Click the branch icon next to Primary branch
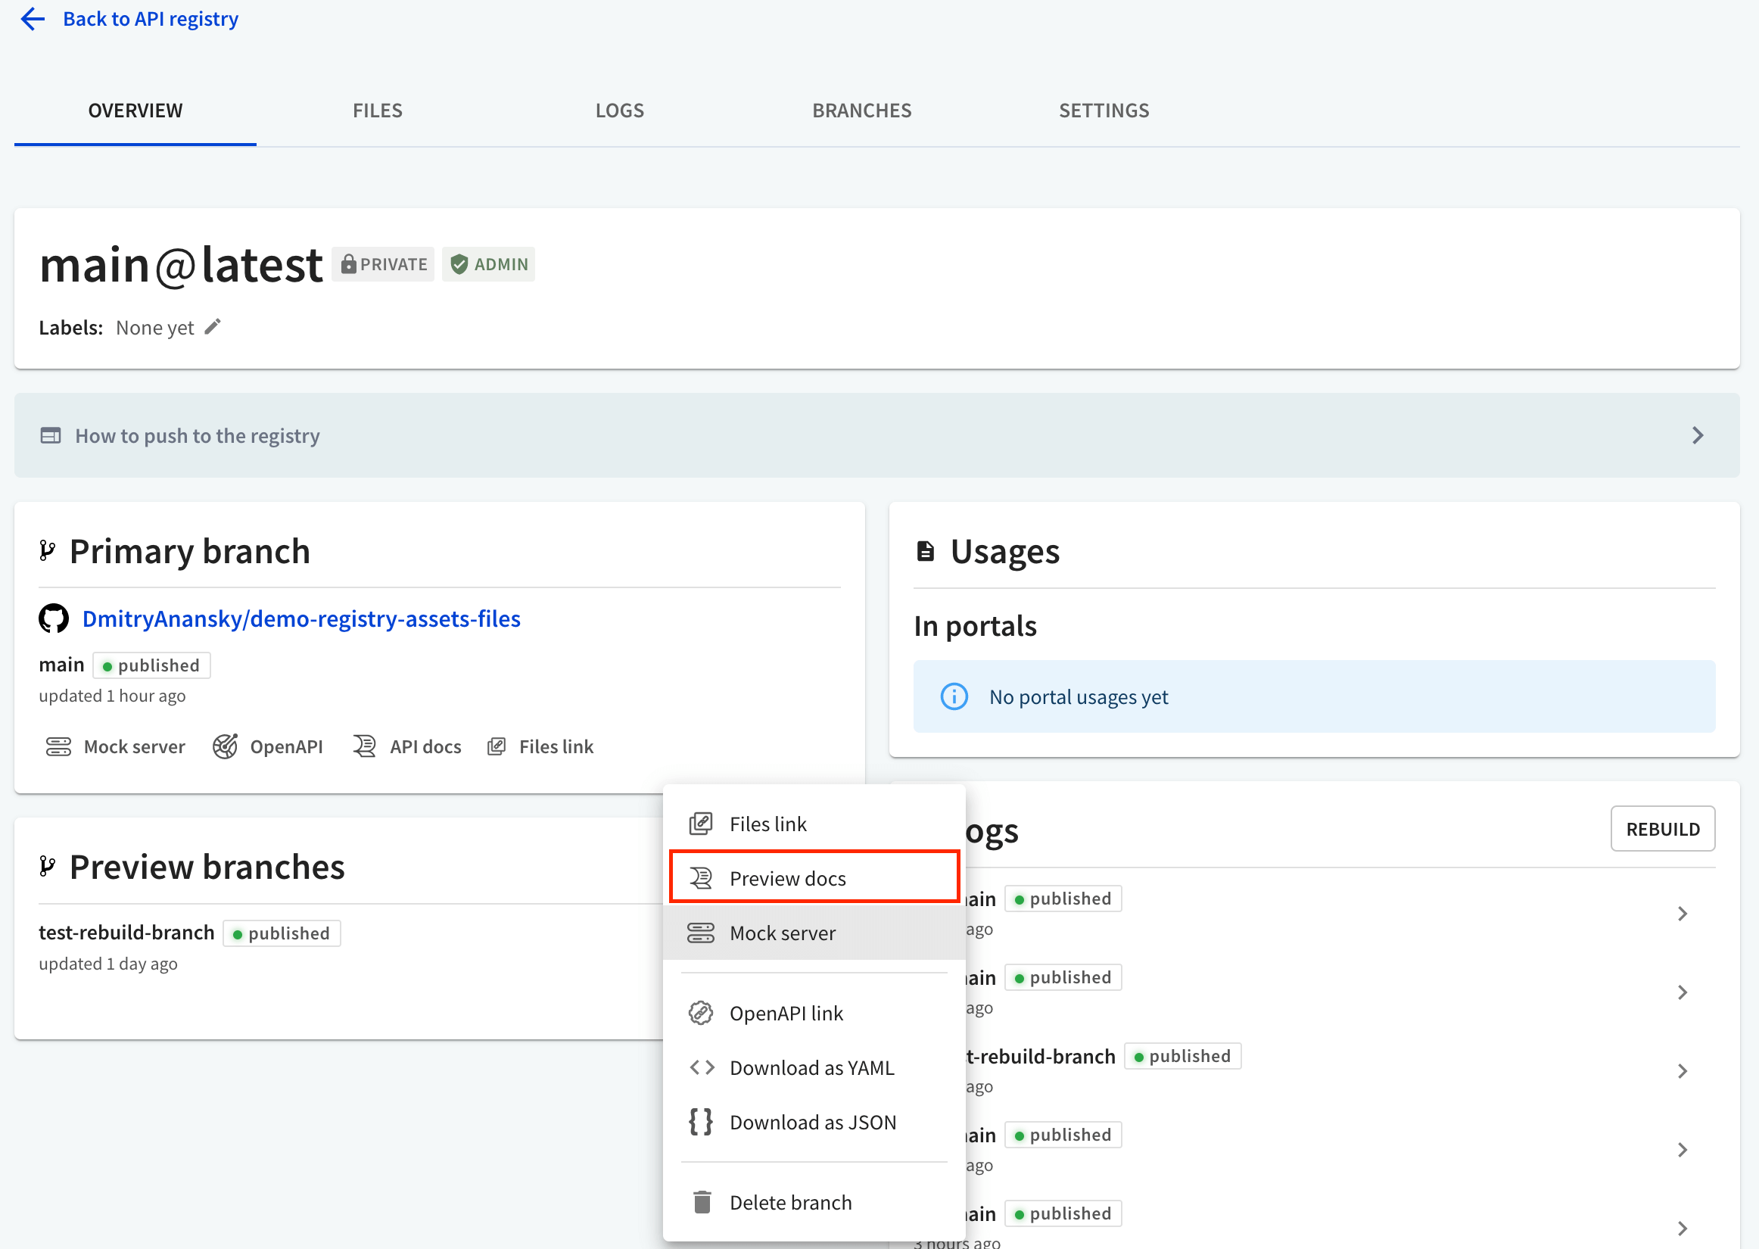This screenshot has height=1249, width=1759. tap(48, 550)
